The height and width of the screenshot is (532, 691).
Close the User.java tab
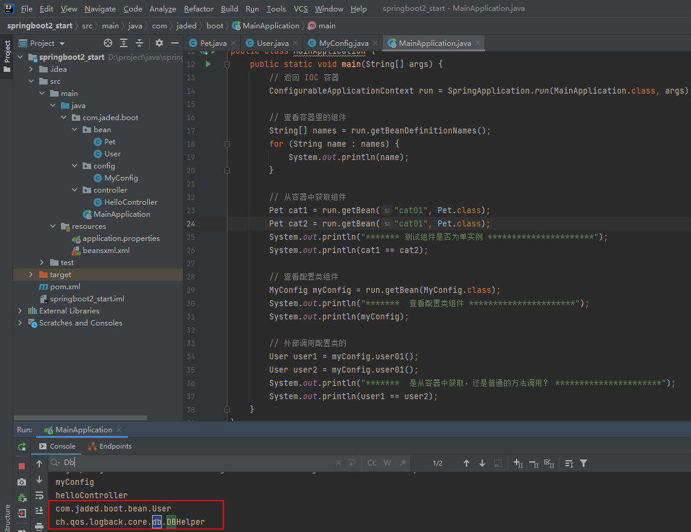coord(296,43)
